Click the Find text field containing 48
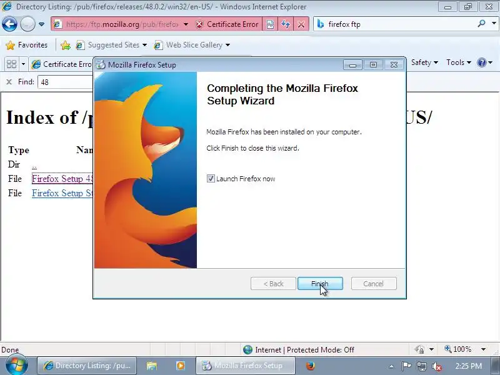The height and width of the screenshot is (375, 500). [66, 82]
